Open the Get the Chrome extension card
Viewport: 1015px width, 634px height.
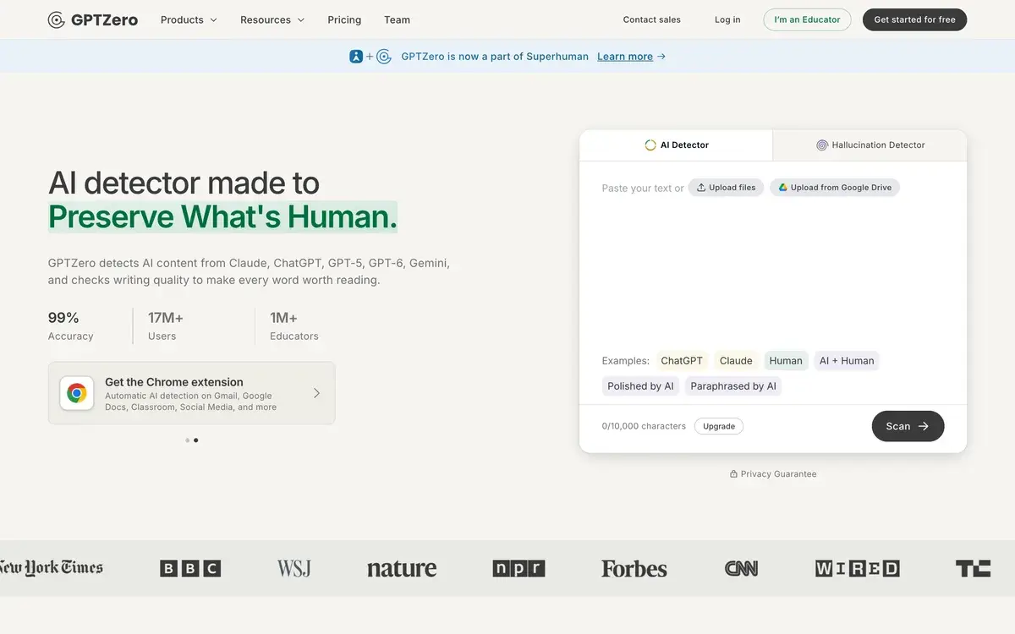click(x=191, y=393)
